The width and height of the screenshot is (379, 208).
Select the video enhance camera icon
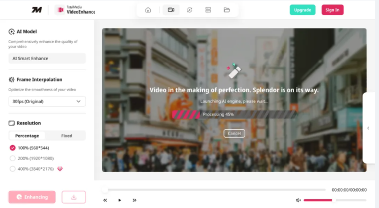[171, 10]
